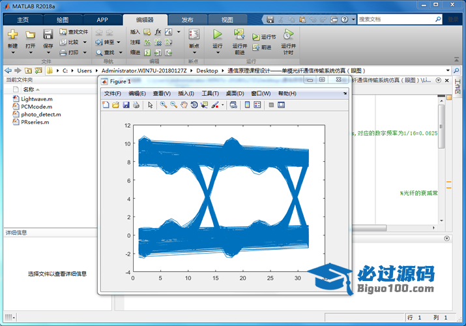The width and height of the screenshot is (466, 326).
Task: Open the 运行 dropdown arrow
Action: point(218,53)
